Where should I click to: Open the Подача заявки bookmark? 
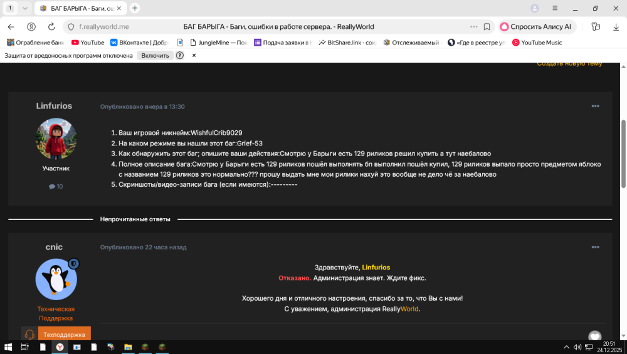(x=283, y=43)
